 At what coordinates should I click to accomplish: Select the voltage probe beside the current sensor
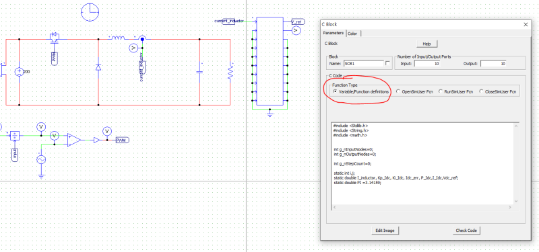coord(133,48)
